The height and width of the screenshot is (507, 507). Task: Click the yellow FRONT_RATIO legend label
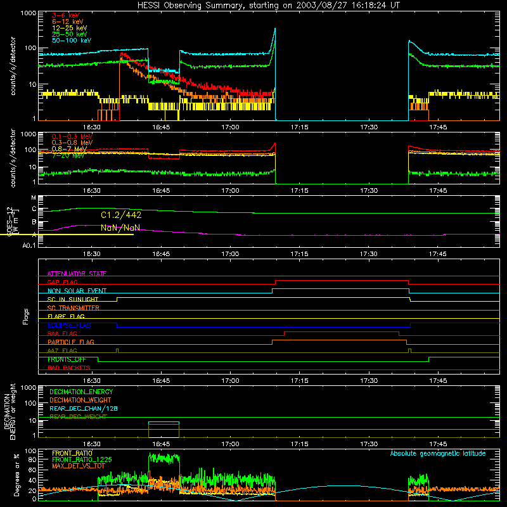coord(72,453)
